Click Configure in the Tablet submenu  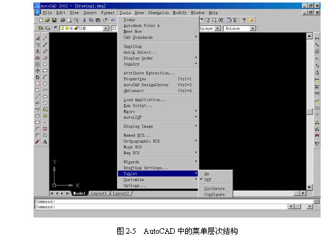[x=215, y=195]
